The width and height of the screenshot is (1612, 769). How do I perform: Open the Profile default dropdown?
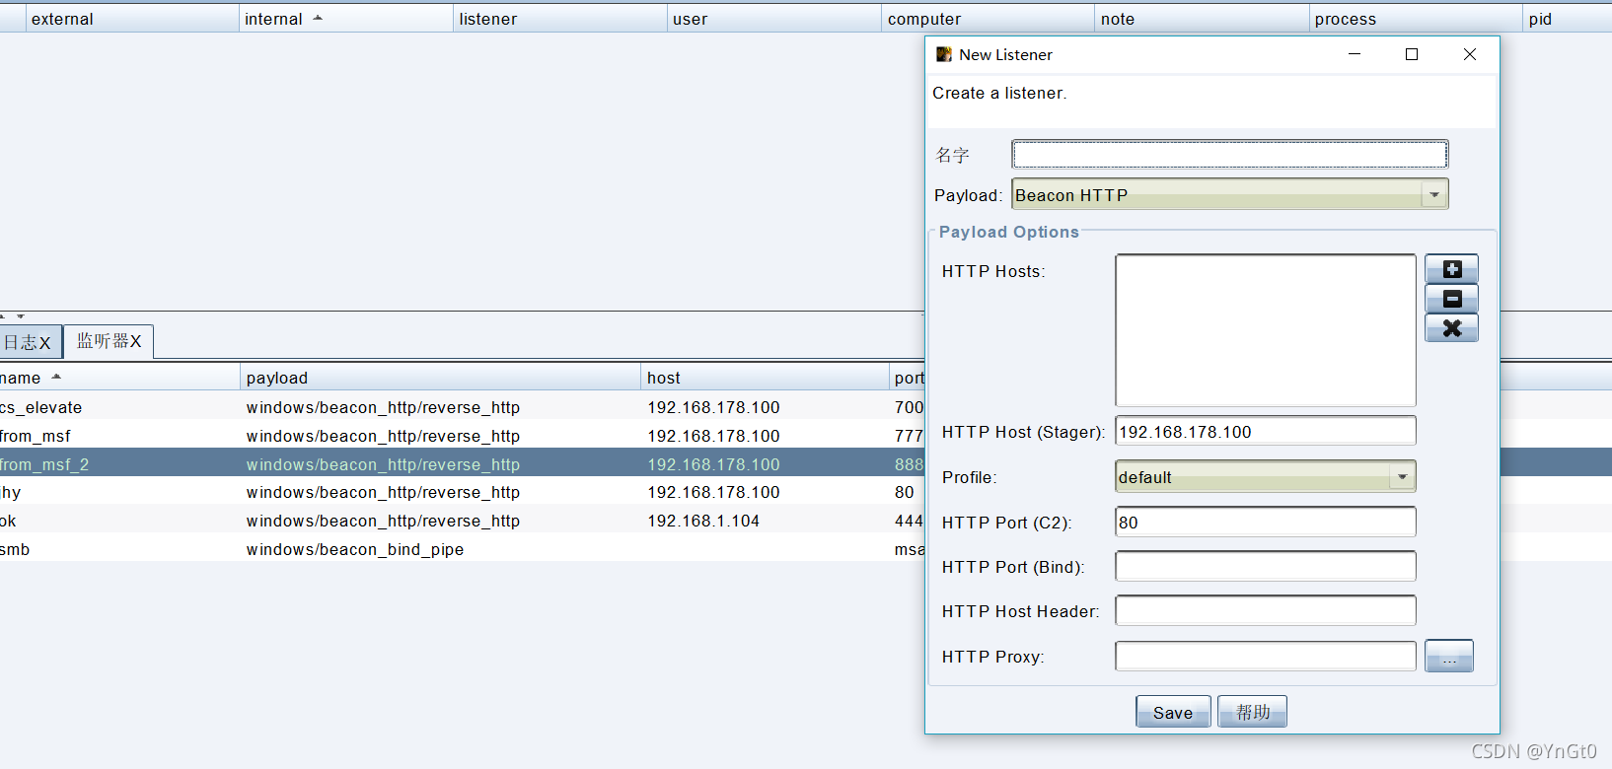pyautogui.click(x=1266, y=477)
